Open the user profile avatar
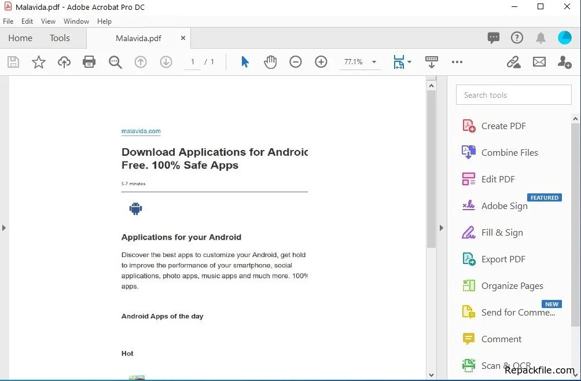Screen dimensions: 581x381 coord(565,38)
